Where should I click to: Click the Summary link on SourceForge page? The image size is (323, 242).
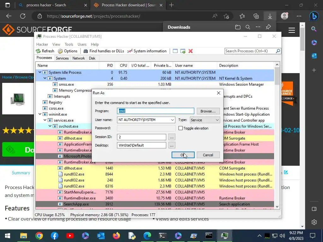pyautogui.click(x=21, y=173)
